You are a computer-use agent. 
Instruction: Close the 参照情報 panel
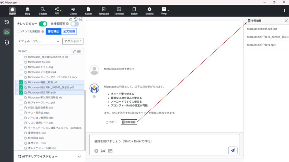(286, 21)
